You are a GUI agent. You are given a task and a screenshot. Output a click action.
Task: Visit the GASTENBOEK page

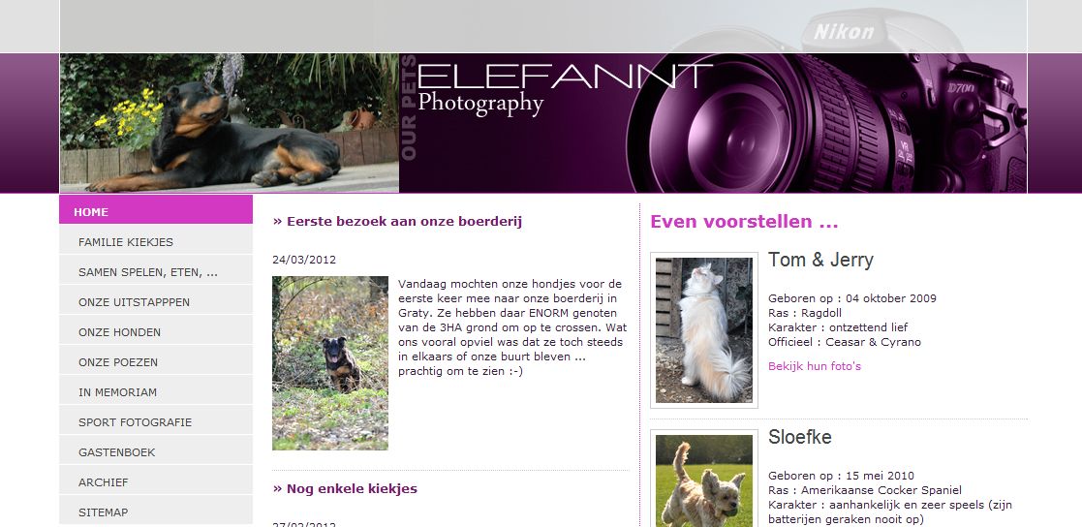156,451
